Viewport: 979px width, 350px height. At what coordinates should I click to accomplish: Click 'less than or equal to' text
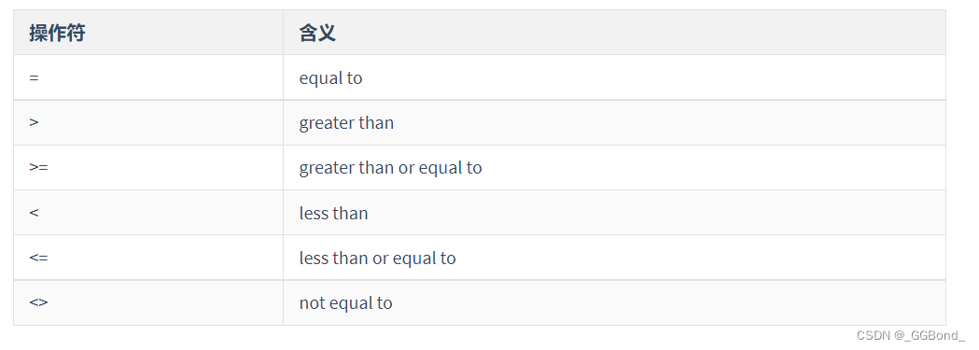coord(378,258)
